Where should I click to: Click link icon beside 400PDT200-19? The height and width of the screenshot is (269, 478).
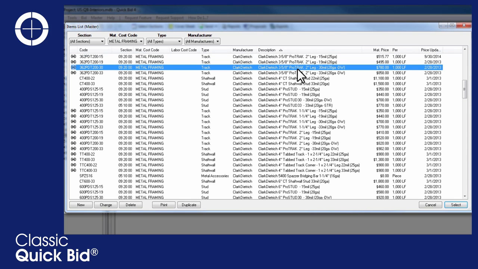74,138
